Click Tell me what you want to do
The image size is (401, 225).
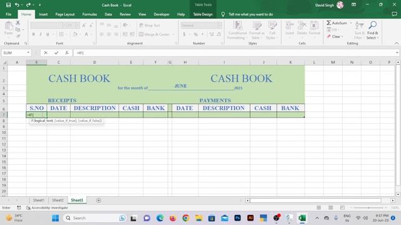click(x=251, y=14)
